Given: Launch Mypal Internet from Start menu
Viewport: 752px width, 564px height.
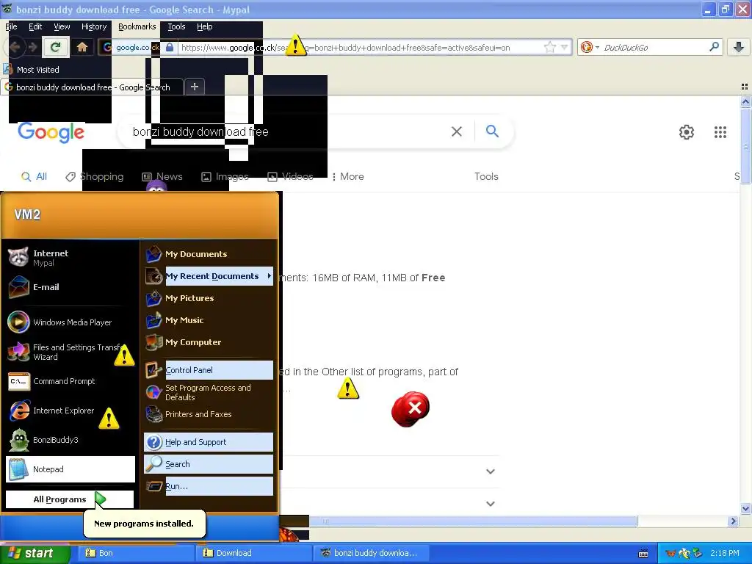Looking at the screenshot, I should pyautogui.click(x=71, y=258).
